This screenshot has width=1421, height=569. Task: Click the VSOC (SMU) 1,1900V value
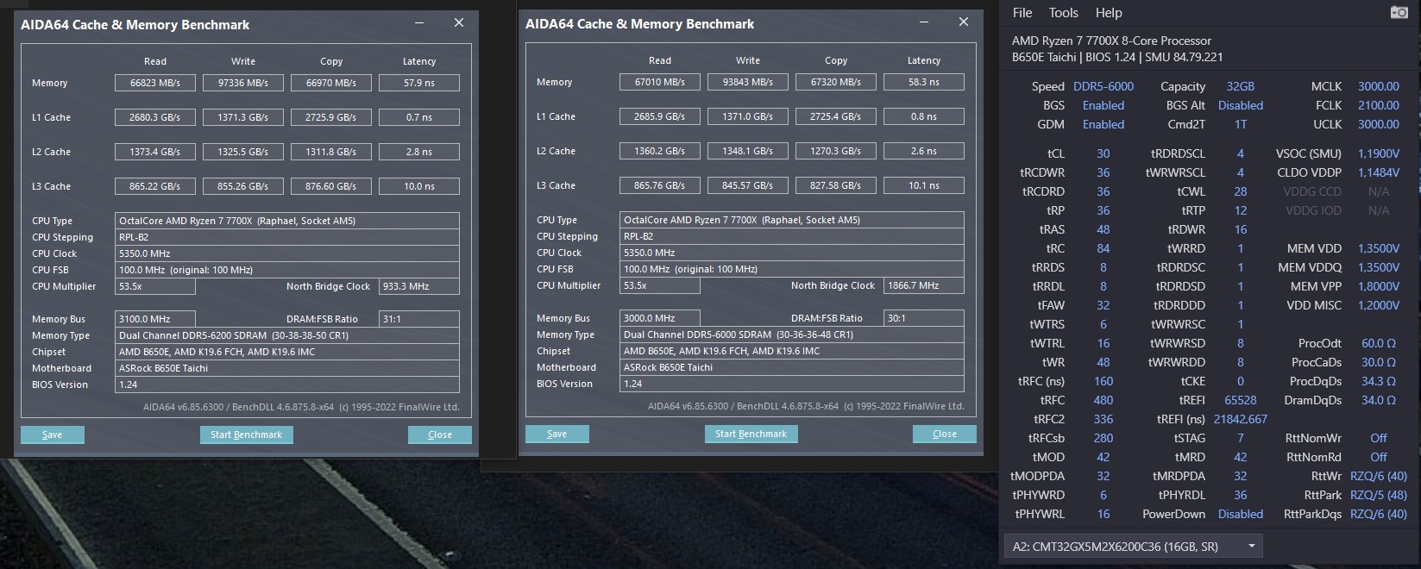[x=1379, y=153]
